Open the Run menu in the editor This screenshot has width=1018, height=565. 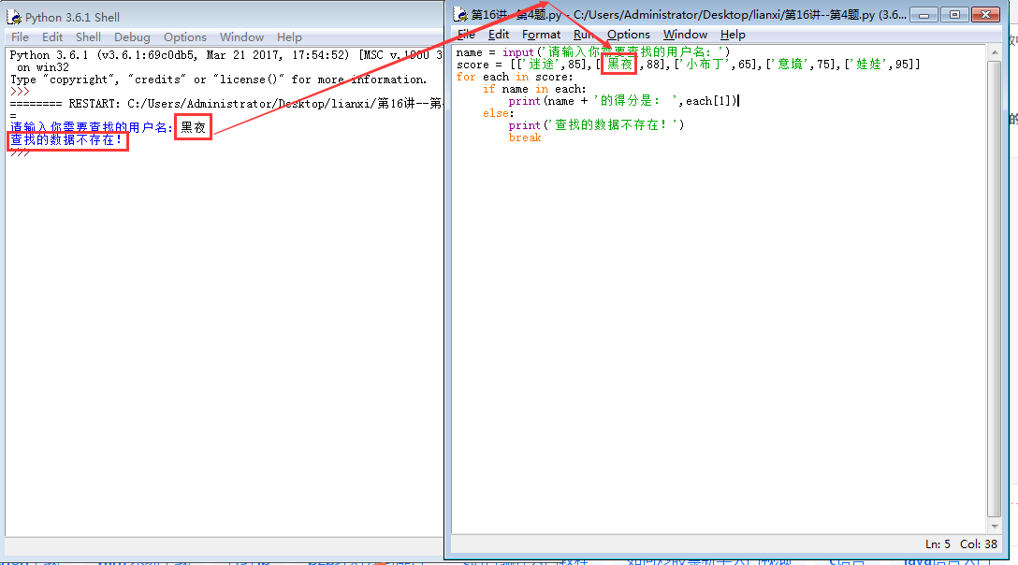(x=584, y=35)
